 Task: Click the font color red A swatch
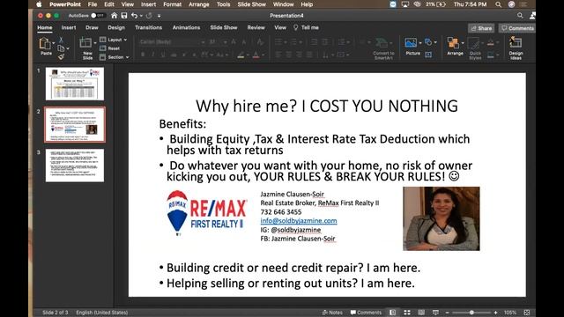click(256, 55)
